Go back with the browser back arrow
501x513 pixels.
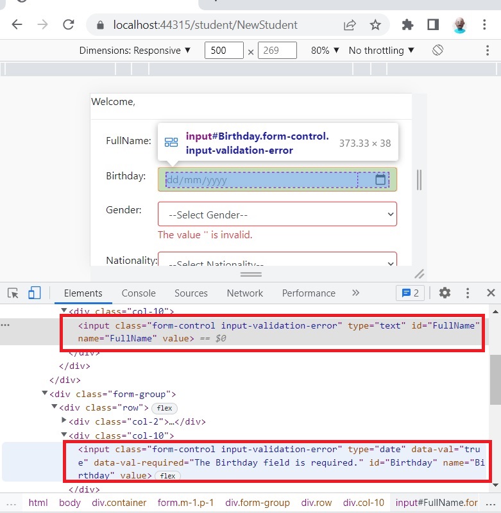point(17,24)
